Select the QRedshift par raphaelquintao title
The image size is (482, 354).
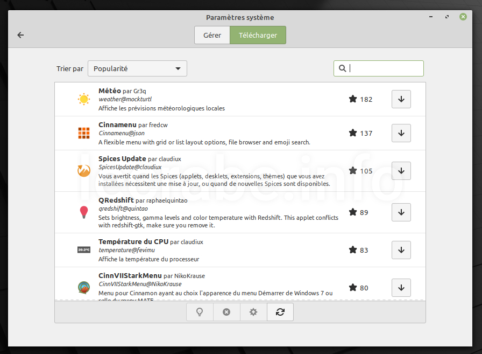[x=143, y=200]
